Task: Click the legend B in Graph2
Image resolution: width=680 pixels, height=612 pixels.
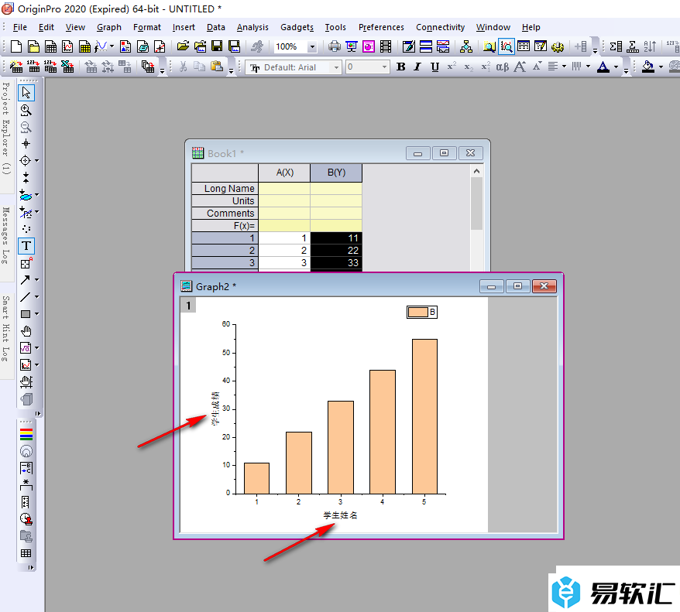Action: 422,312
